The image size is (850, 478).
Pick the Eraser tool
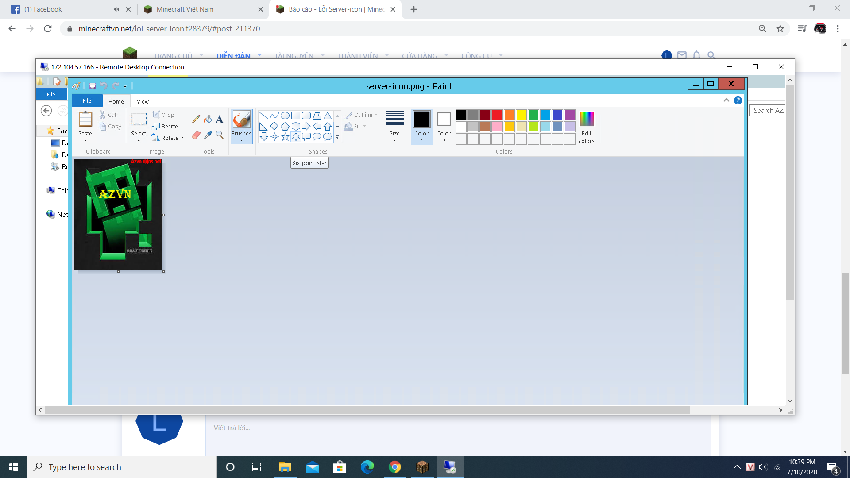[196, 135]
